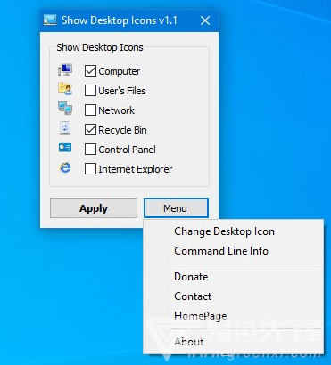This screenshot has height=365, width=331.
Task: Click the app icon in title bar
Action: point(50,20)
